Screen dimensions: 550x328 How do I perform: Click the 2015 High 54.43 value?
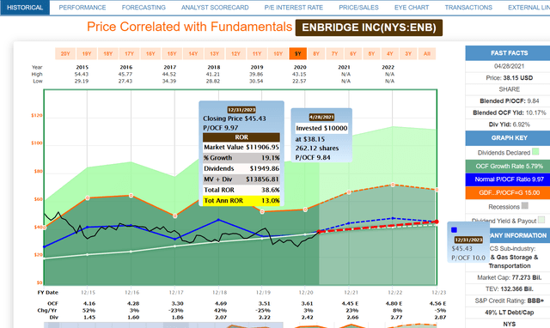point(82,75)
